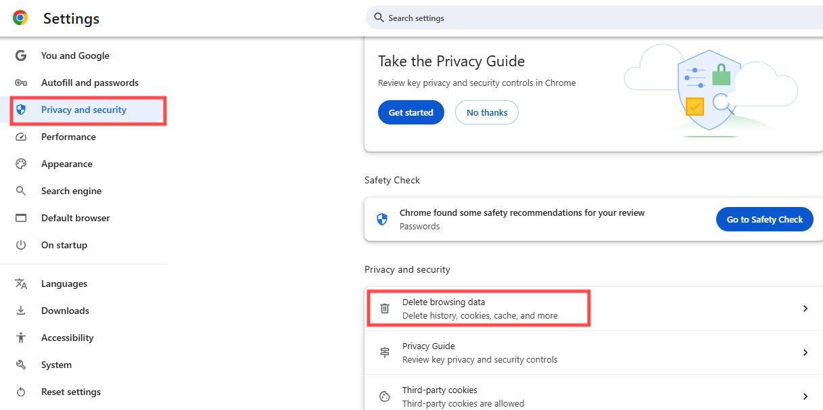Click the Delete browsing data trash icon

click(x=385, y=309)
